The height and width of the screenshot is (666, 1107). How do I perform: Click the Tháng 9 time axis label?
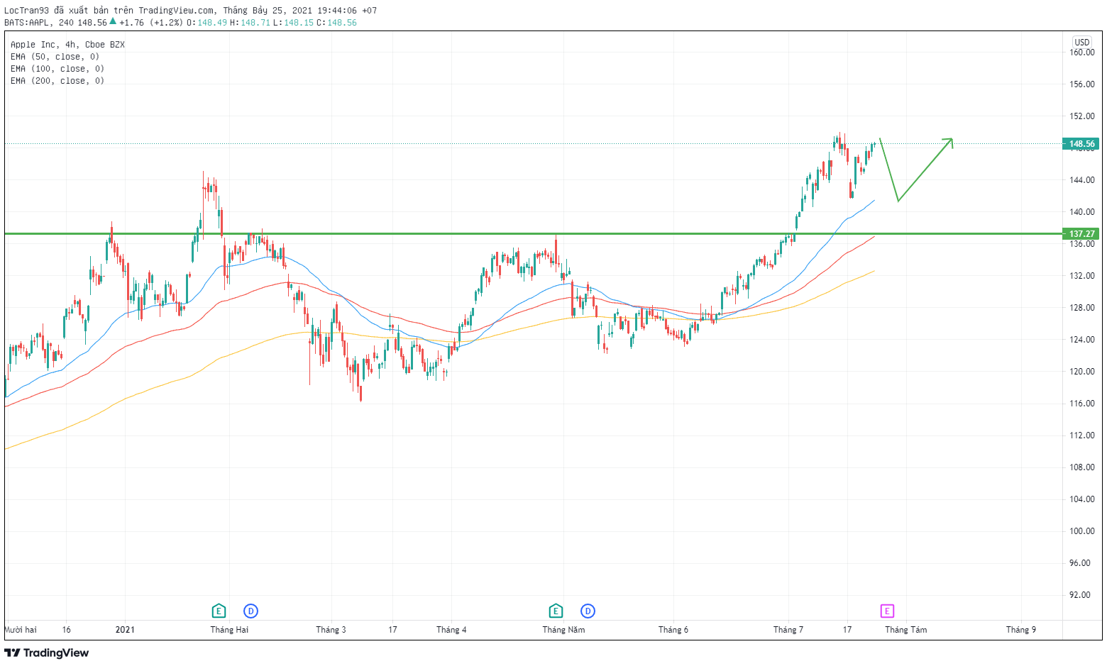1020,630
